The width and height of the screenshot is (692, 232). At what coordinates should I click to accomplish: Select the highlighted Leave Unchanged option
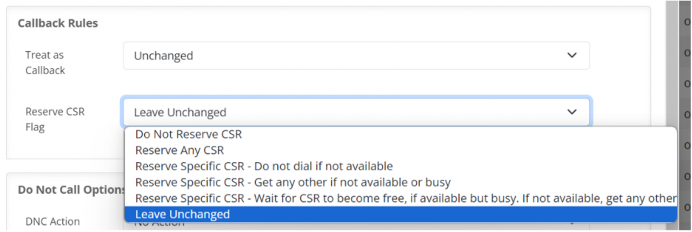pyautogui.click(x=183, y=214)
